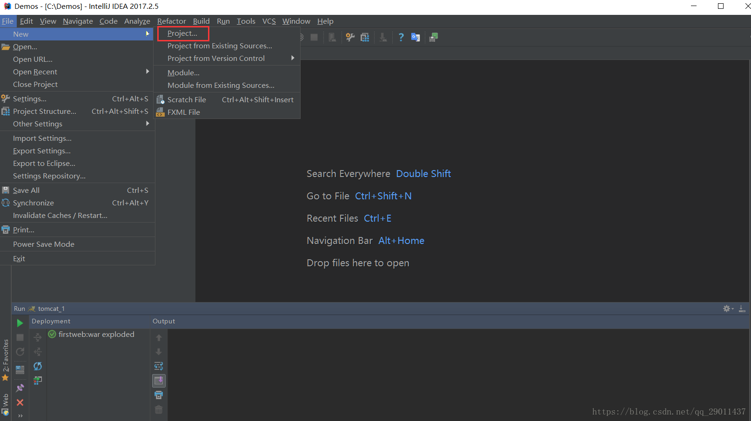Toggle scroll to end in Output panel
751x421 pixels.
(159, 381)
